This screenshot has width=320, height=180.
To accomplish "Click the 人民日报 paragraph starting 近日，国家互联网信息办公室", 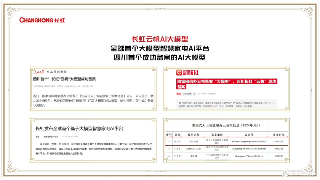I will click(x=93, y=101).
